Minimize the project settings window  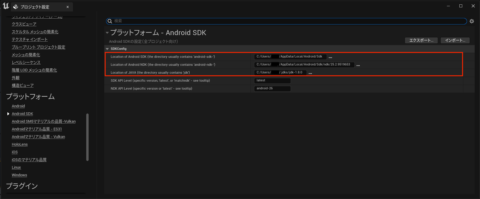click(448, 6)
